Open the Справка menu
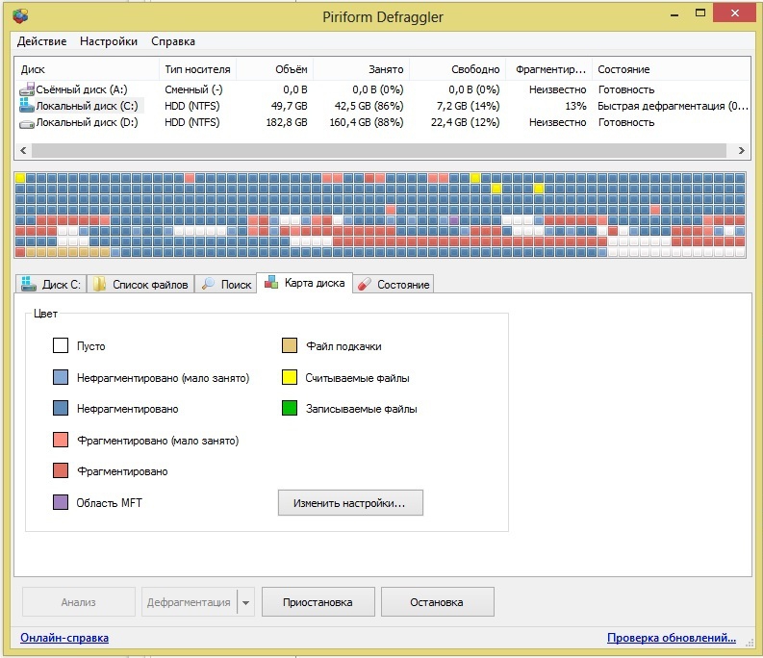763x658 pixels. pyautogui.click(x=173, y=41)
